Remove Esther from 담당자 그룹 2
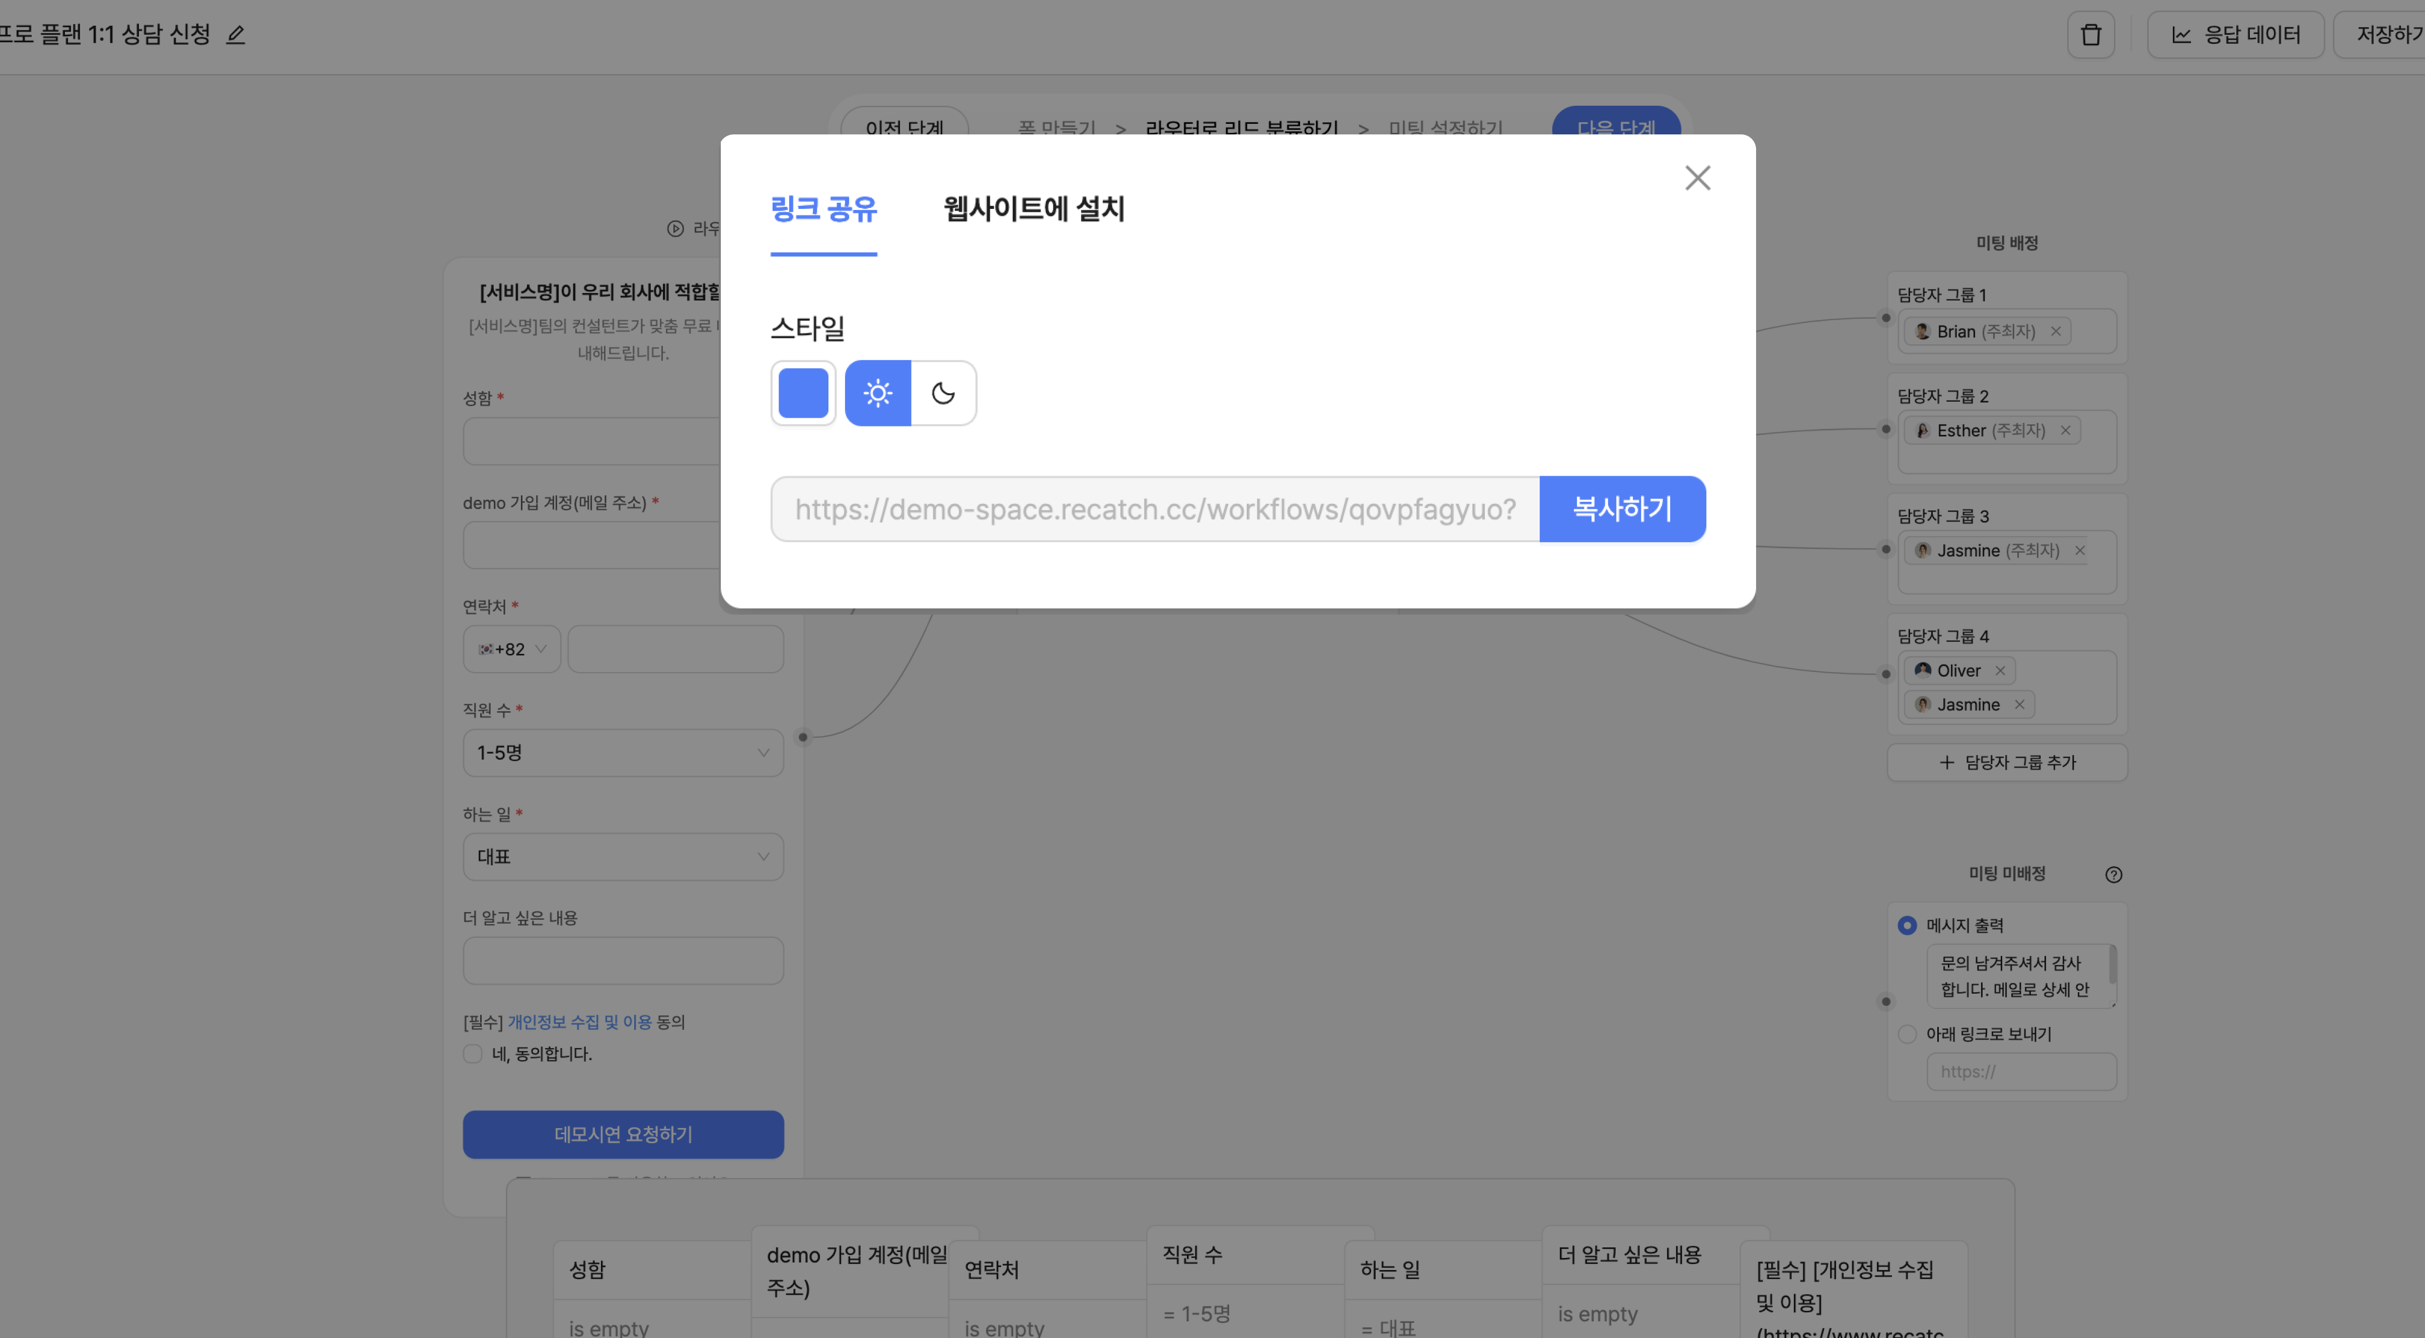Viewport: 2425px width, 1338px height. click(x=2066, y=430)
